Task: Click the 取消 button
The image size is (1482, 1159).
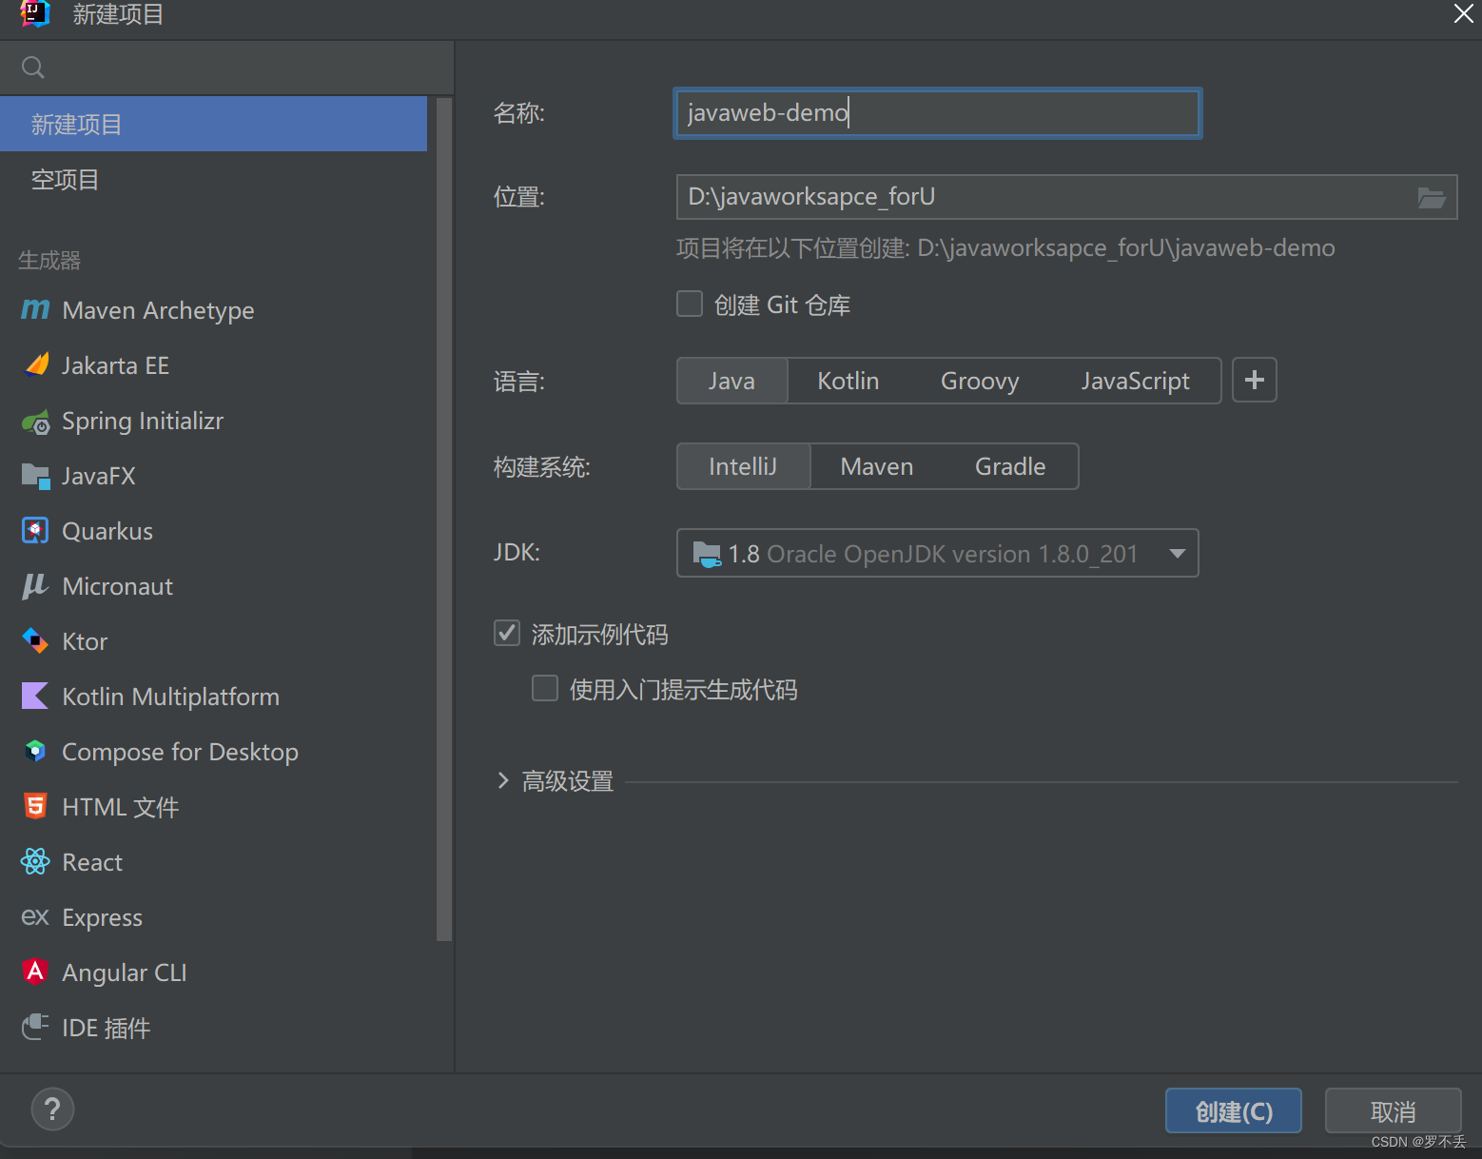Action: point(1394,1110)
